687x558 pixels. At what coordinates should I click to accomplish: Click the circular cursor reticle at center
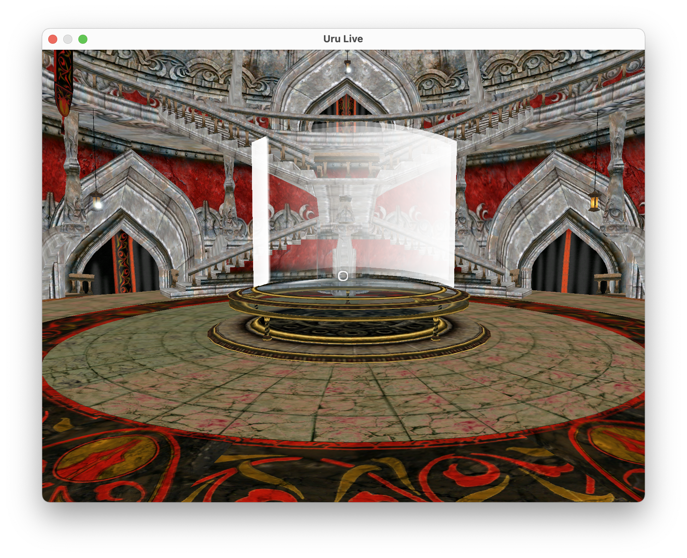coord(343,276)
